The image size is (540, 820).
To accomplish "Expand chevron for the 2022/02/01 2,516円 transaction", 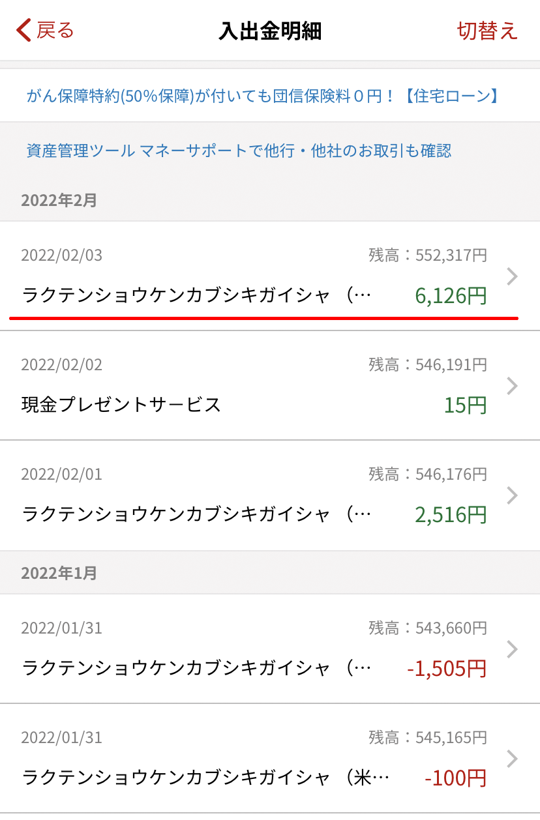I will pos(513,495).
